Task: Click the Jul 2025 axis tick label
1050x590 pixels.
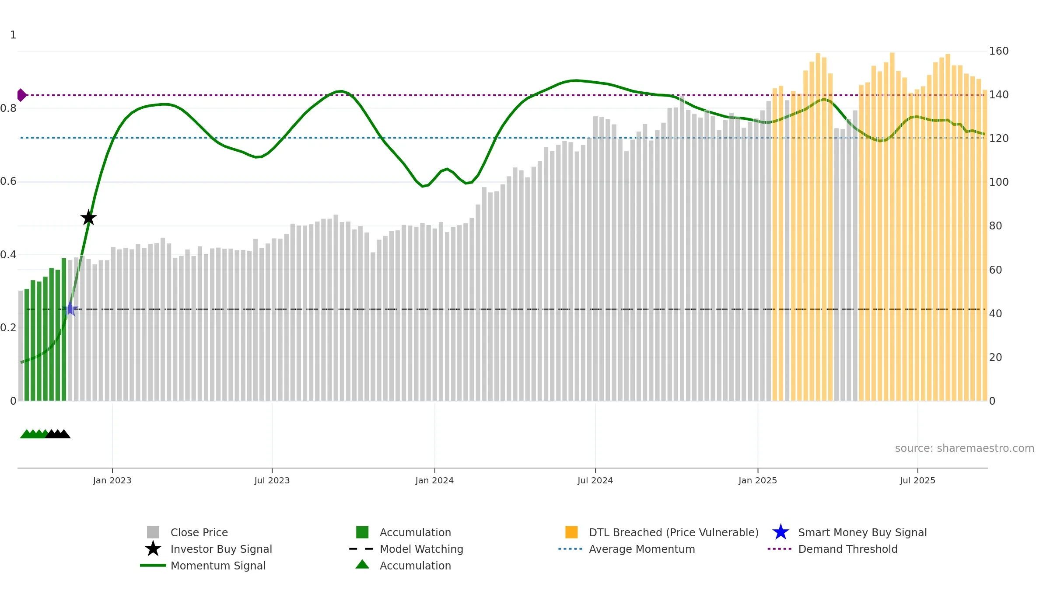Action: [x=917, y=481]
